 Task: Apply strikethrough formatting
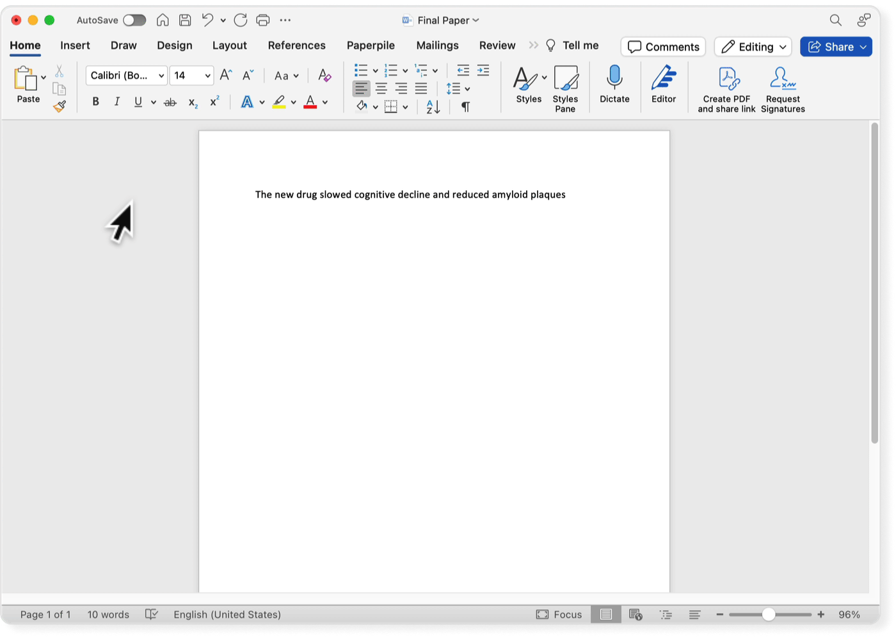pyautogui.click(x=170, y=102)
